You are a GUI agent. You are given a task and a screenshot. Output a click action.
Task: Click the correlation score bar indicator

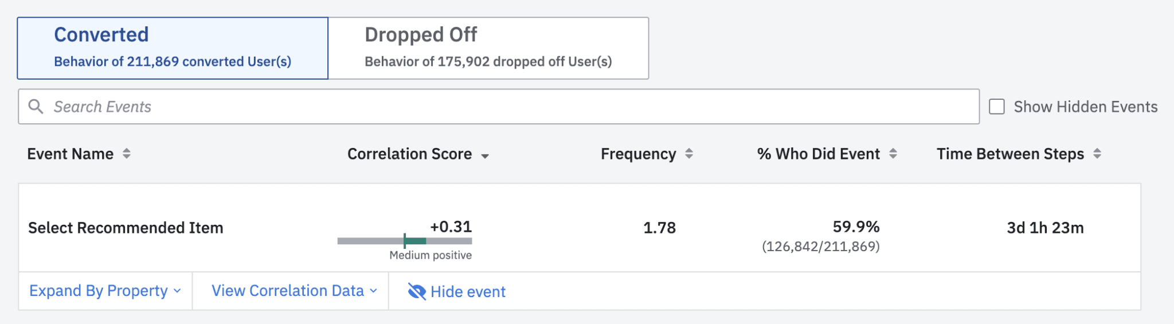pyautogui.click(x=405, y=241)
